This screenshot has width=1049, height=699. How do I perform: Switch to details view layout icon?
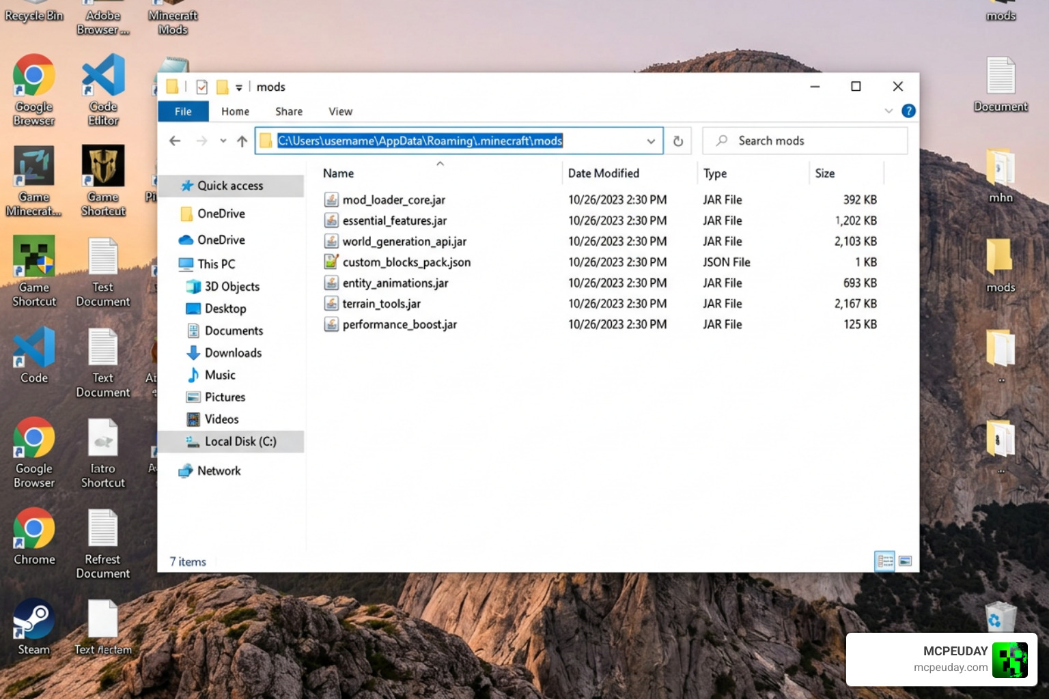pos(885,561)
